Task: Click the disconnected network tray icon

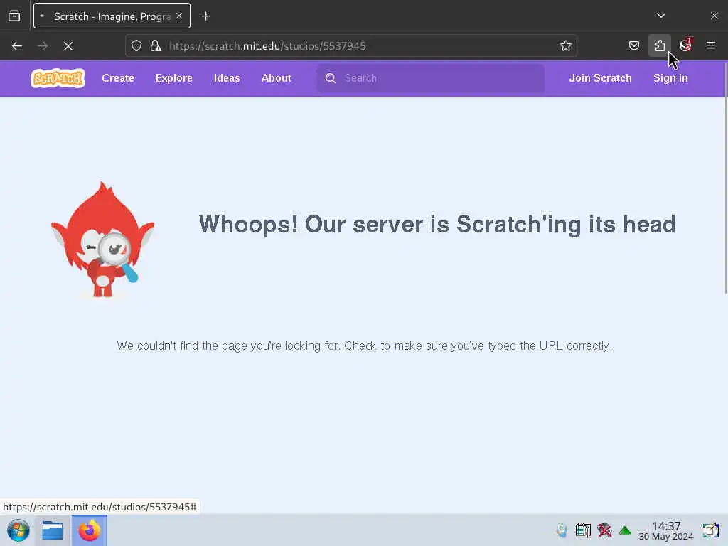Action: pyautogui.click(x=604, y=530)
